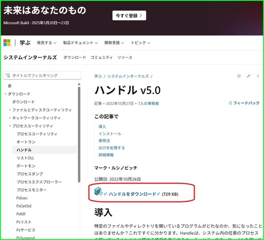
Task: Expand ファイルとディスクユーティリティ tree node
Action: (x=10, y=110)
